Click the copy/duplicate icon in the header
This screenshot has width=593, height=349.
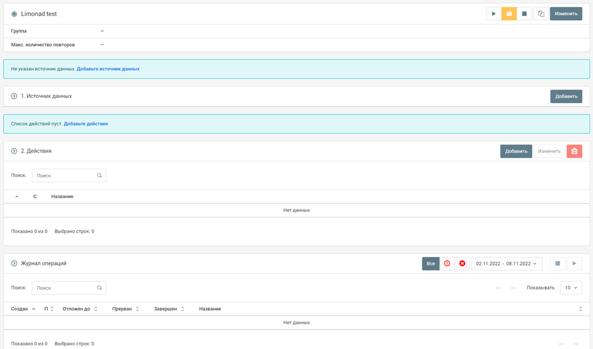coord(541,14)
